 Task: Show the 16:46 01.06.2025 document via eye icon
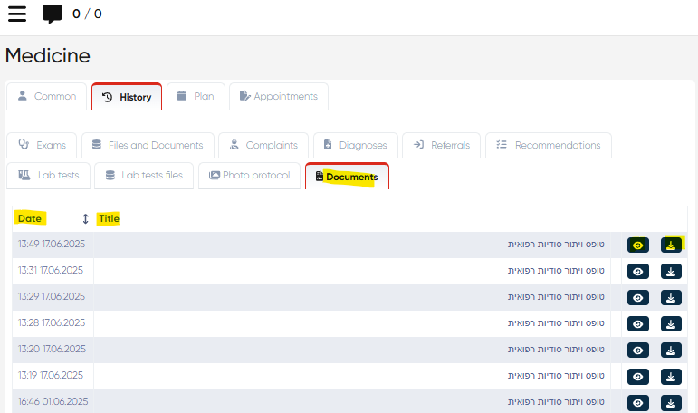pos(638,403)
